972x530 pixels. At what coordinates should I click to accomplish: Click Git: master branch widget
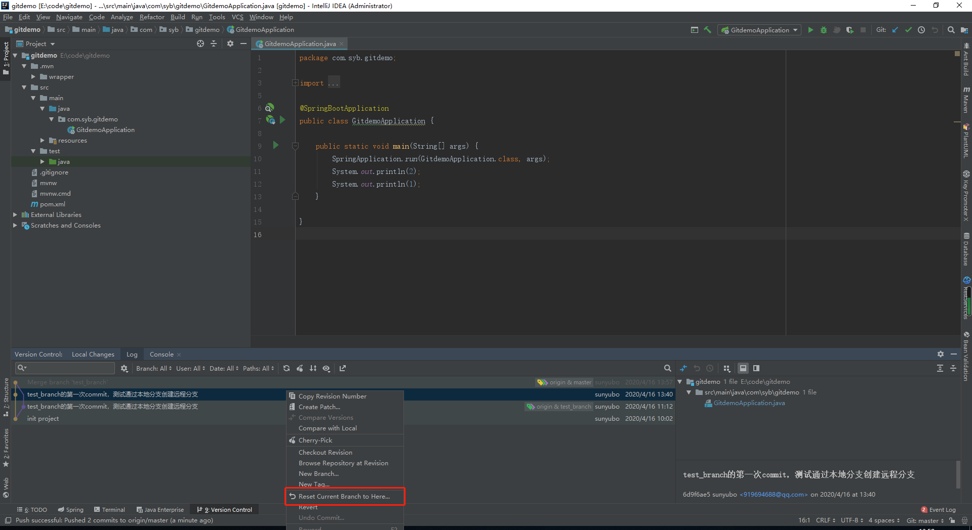(x=925, y=520)
